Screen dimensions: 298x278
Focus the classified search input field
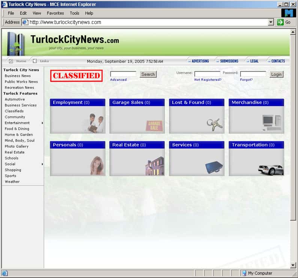tap(123, 74)
